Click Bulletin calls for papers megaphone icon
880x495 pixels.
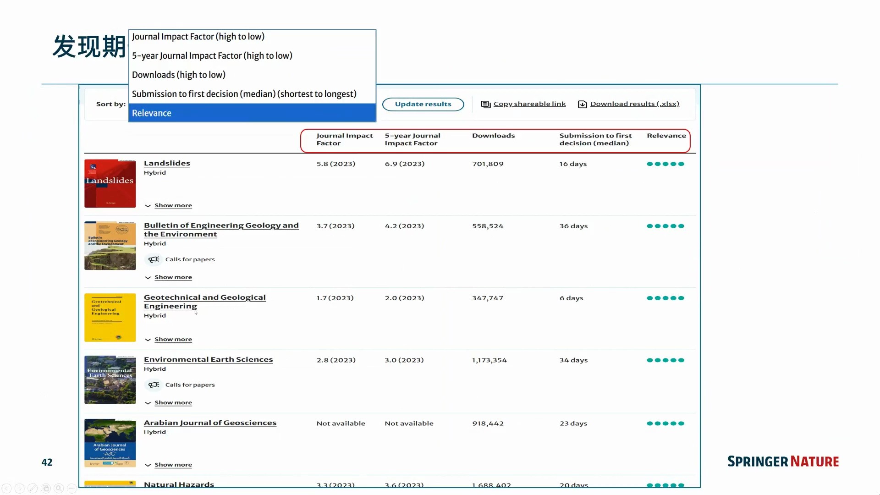point(154,259)
